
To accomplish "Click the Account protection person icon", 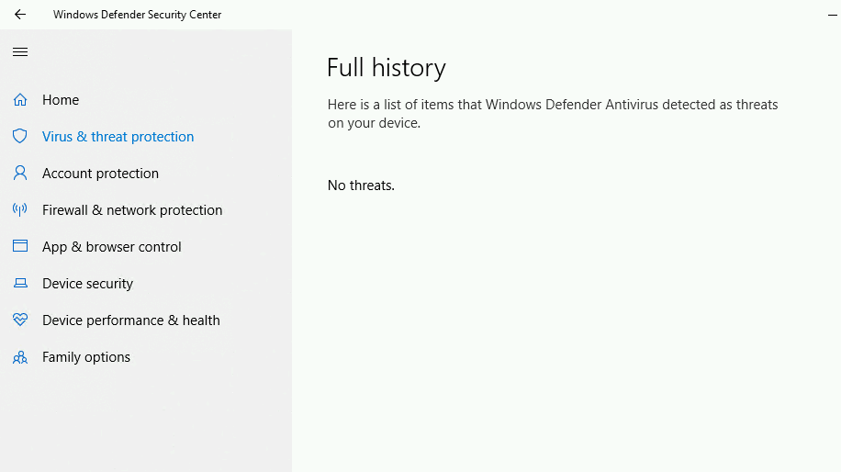I will pos(20,174).
